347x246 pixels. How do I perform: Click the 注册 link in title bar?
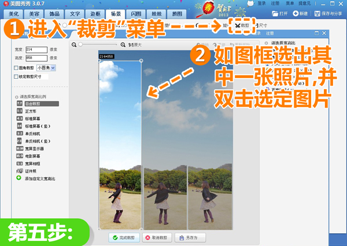pos(275,3)
